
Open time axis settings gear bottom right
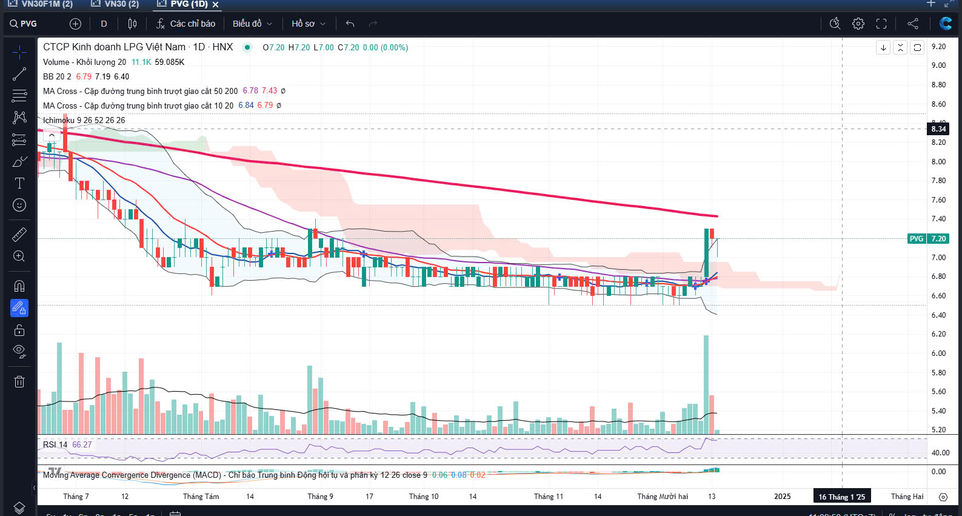click(x=943, y=497)
